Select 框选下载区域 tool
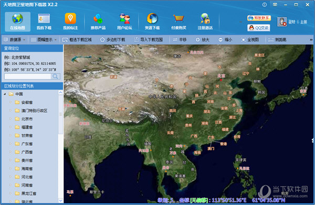 pyautogui.click(x=77, y=40)
